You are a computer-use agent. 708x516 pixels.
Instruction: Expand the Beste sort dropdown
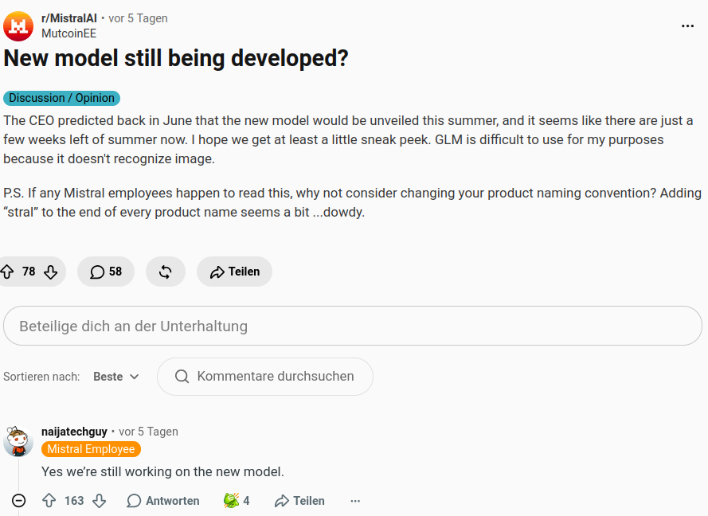click(116, 377)
